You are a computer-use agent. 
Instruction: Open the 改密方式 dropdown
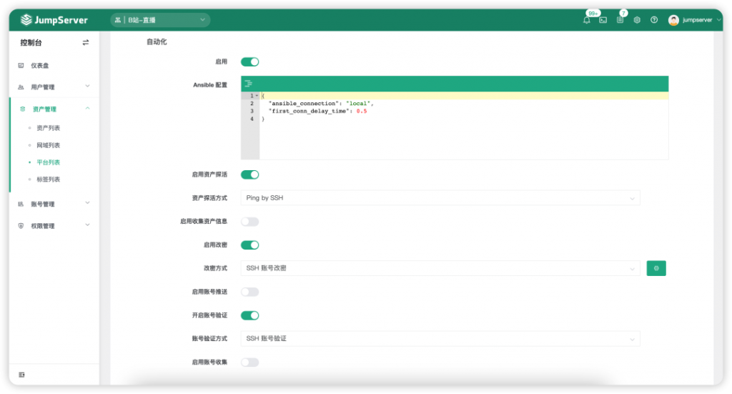pos(440,268)
